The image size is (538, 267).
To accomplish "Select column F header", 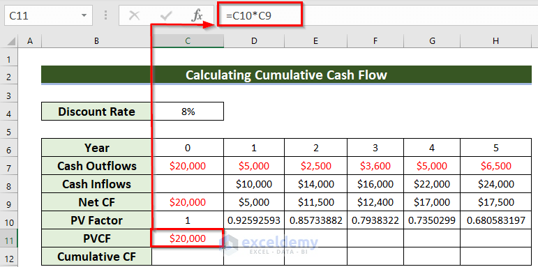I will [x=375, y=41].
